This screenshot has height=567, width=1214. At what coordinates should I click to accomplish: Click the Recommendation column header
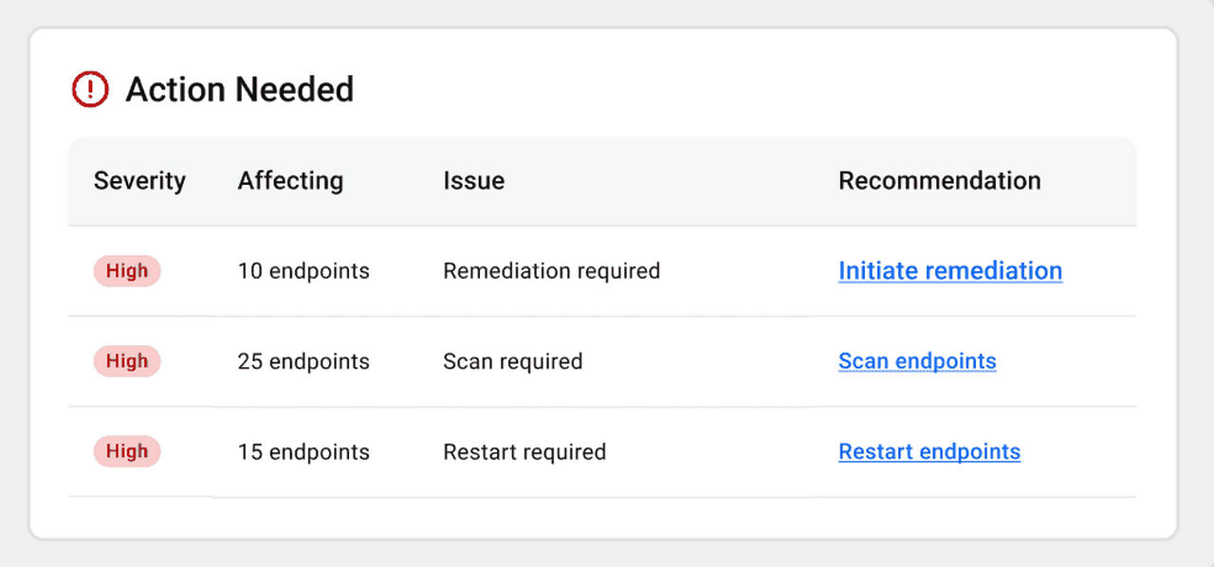click(939, 180)
